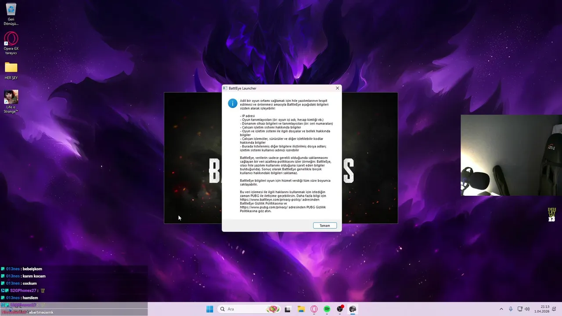Open Task View from the taskbar
Viewport: 562px width, 316px height.
[288, 309]
